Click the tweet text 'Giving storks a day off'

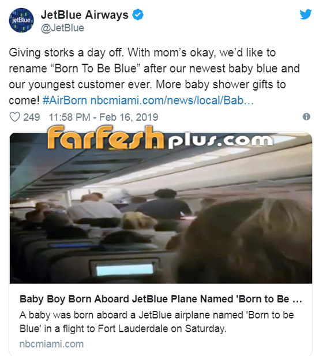coord(66,53)
